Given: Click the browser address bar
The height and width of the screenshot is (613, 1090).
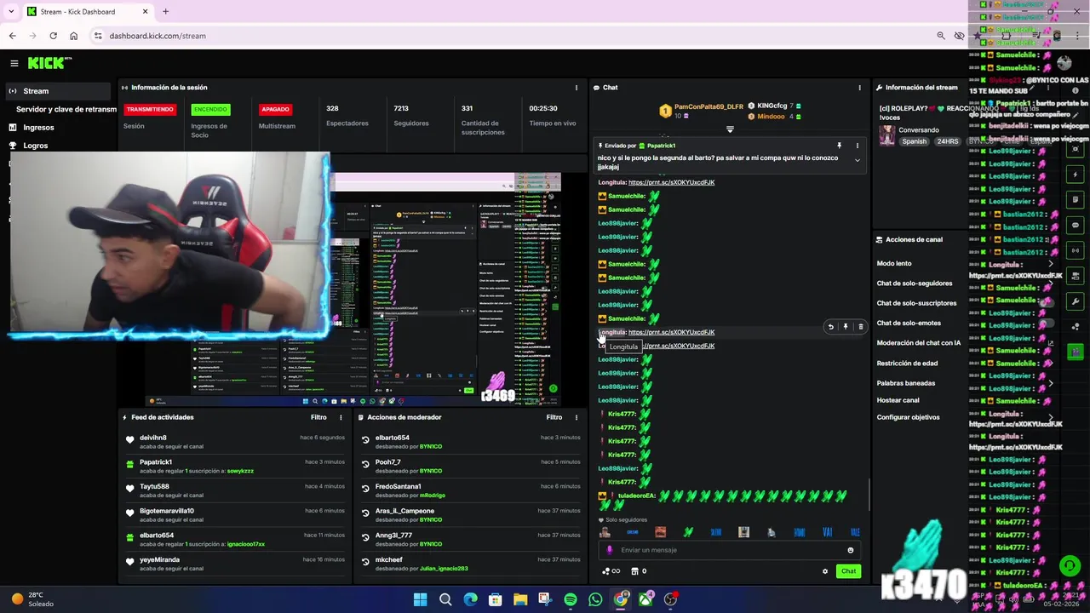Looking at the screenshot, I should (x=511, y=36).
